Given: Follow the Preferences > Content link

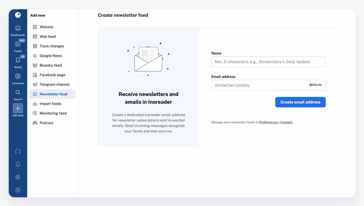Looking at the screenshot, I should pyautogui.click(x=276, y=122).
